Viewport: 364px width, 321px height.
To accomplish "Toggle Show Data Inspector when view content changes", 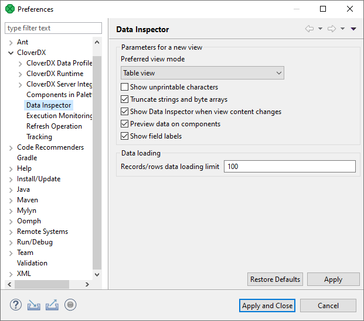I will pos(124,112).
